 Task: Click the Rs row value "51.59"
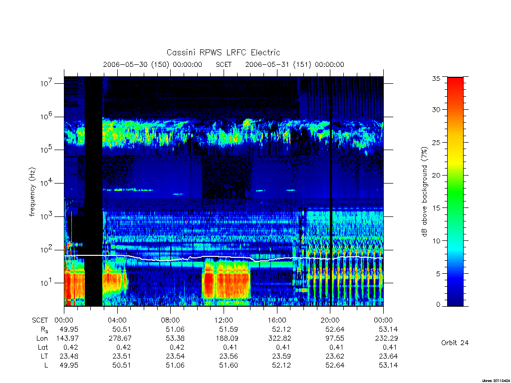click(229, 329)
